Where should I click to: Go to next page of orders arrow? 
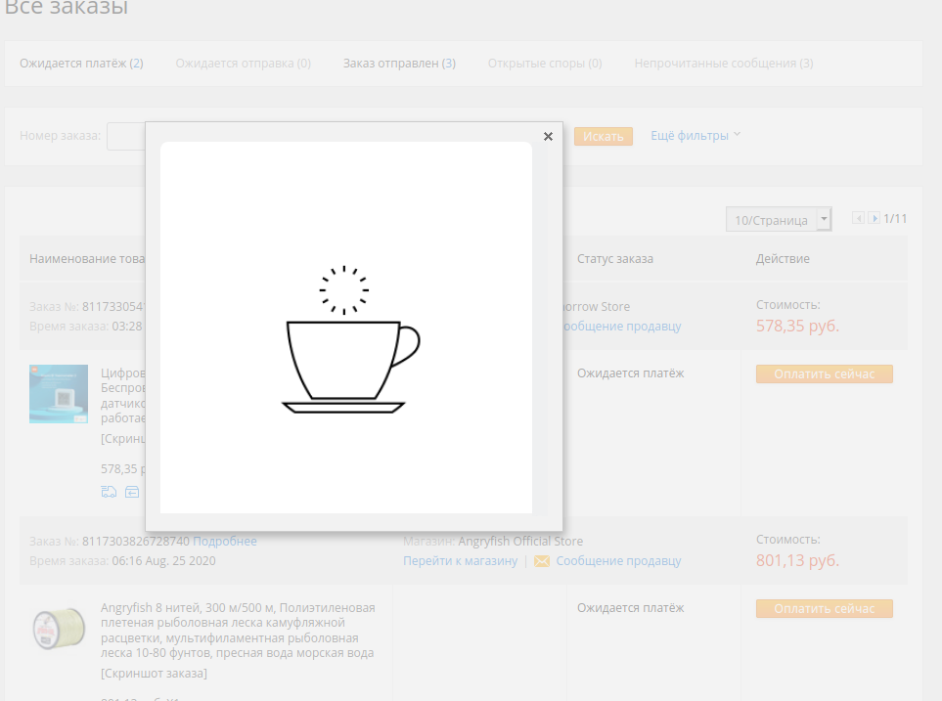point(875,218)
